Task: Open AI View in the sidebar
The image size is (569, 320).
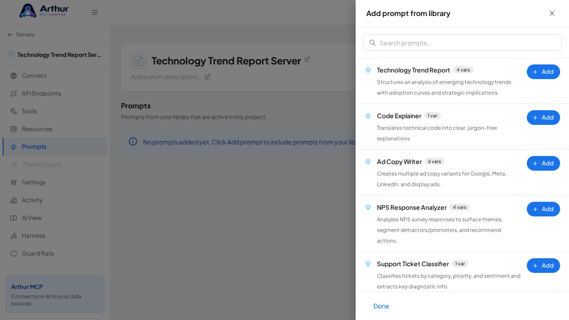Action: point(55,218)
